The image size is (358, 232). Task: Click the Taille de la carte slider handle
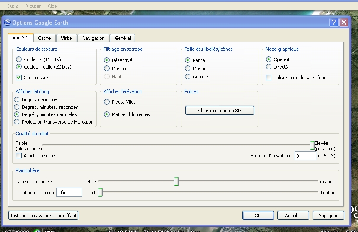[176, 181]
